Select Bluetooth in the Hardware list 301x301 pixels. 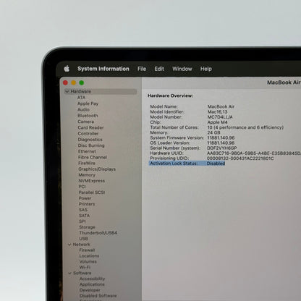(x=88, y=116)
